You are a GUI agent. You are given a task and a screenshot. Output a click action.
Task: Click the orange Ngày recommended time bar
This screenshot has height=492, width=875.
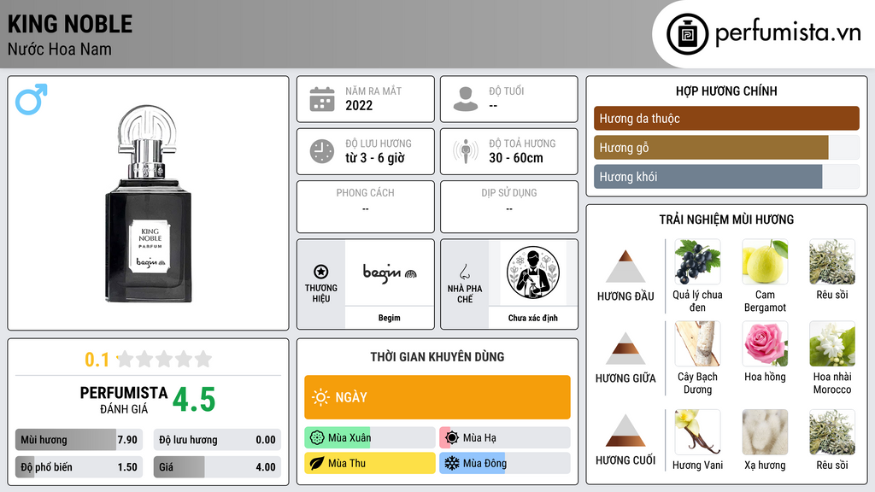click(x=437, y=397)
